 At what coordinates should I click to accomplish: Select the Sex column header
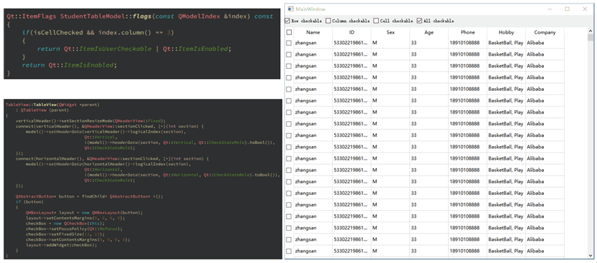391,32
